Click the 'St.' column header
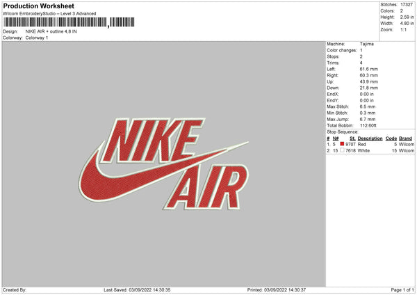417x295 pixels. (352, 138)
